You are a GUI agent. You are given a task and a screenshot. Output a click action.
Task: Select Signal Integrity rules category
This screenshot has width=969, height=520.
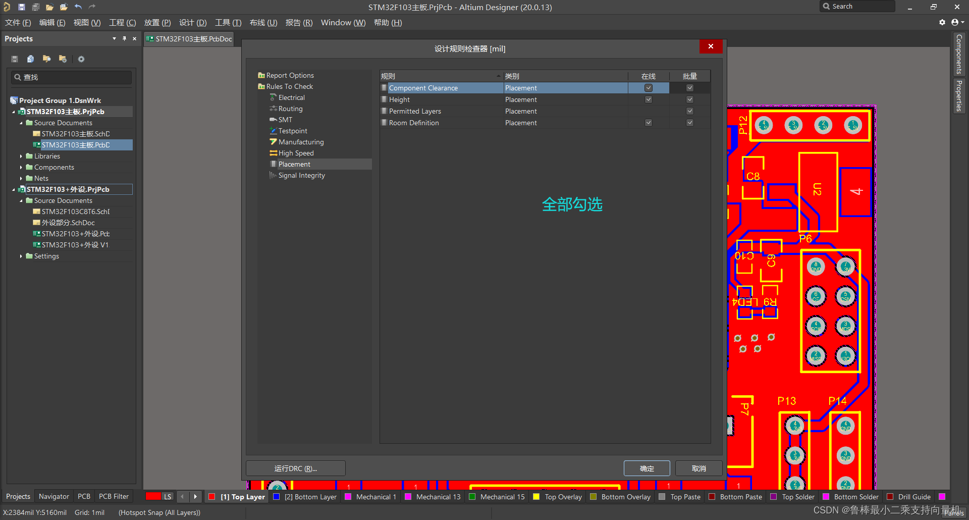(301, 175)
